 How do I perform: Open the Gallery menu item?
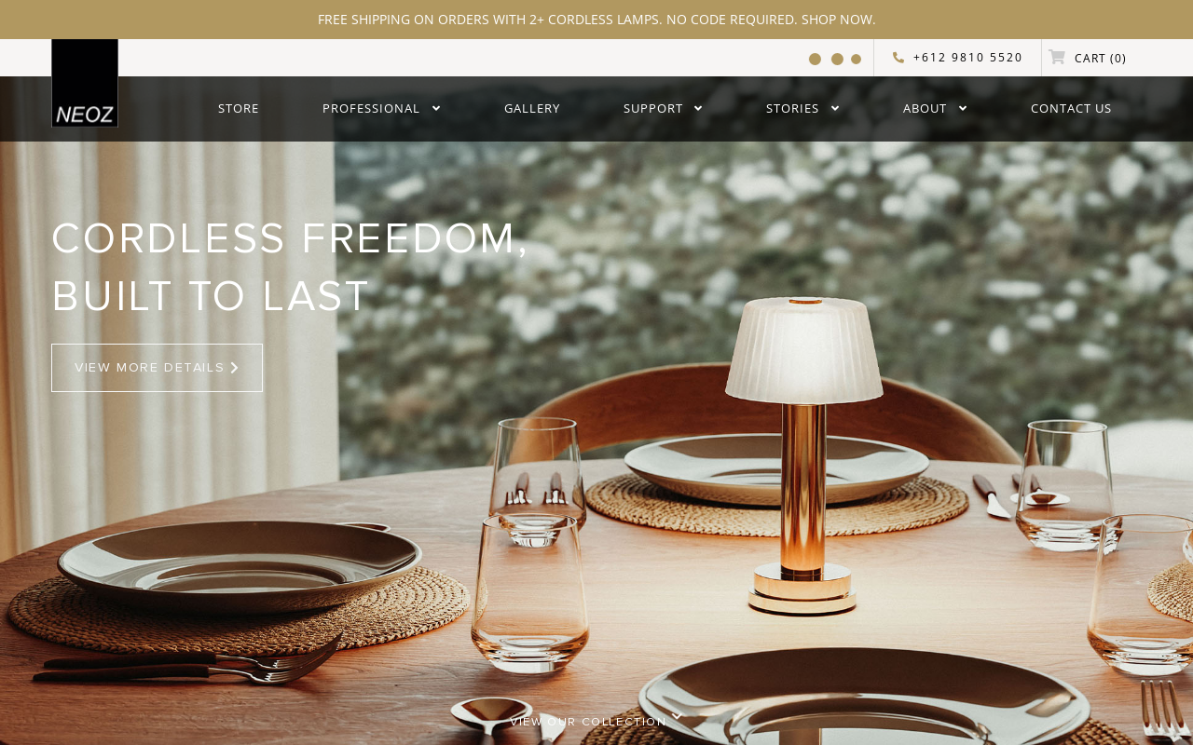(532, 108)
